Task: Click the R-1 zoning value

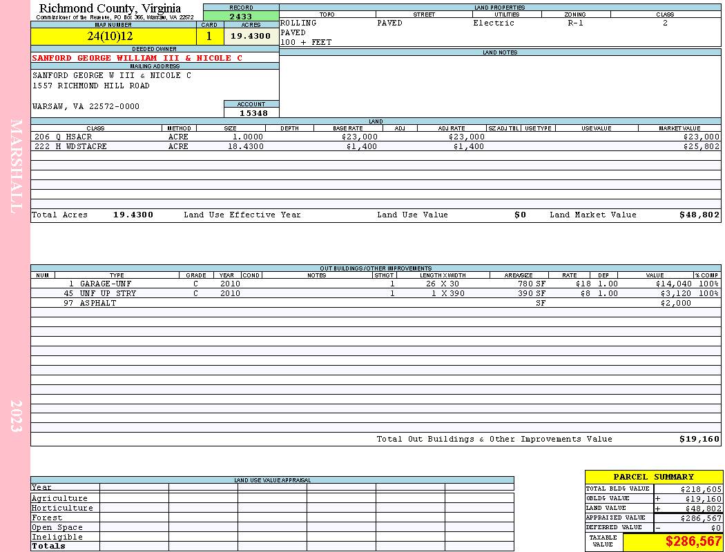Action: click(x=575, y=23)
